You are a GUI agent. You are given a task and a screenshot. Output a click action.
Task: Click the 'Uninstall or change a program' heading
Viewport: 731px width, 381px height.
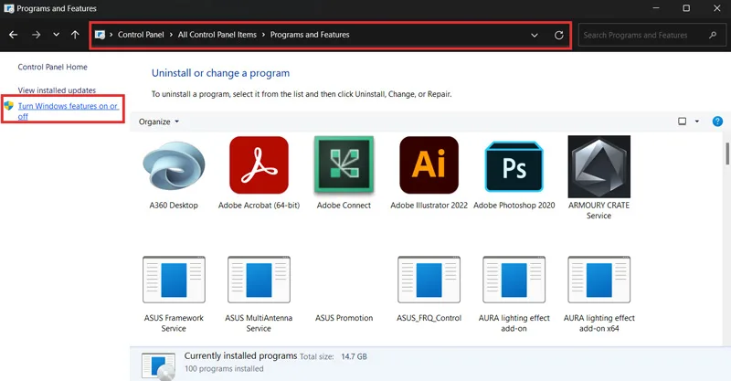[x=220, y=73]
